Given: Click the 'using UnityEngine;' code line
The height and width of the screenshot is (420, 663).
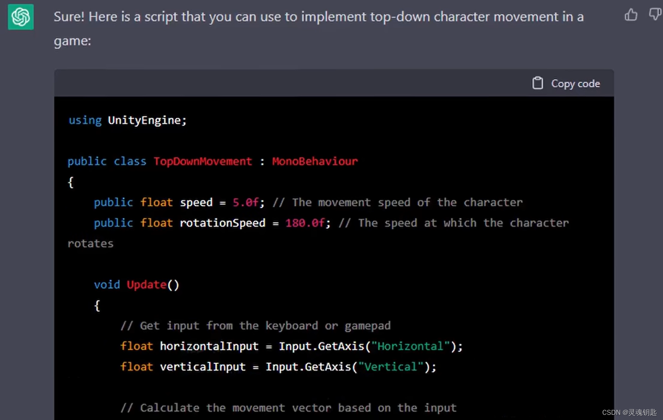Looking at the screenshot, I should [x=127, y=120].
